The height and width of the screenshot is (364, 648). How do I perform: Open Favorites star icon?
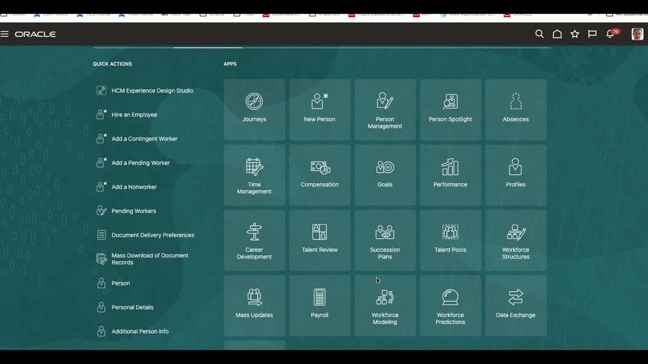pos(575,34)
